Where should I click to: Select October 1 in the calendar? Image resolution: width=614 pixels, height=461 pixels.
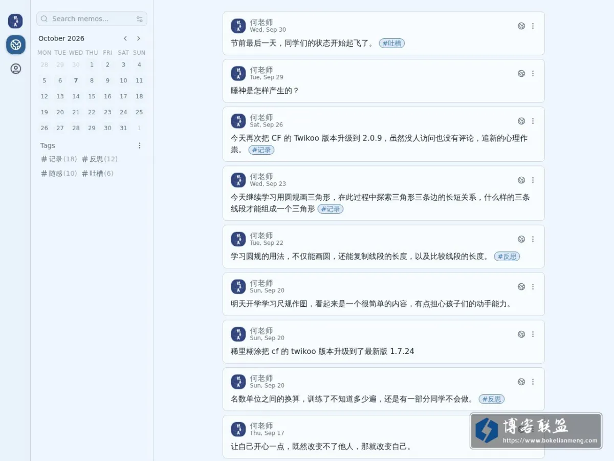click(x=92, y=65)
